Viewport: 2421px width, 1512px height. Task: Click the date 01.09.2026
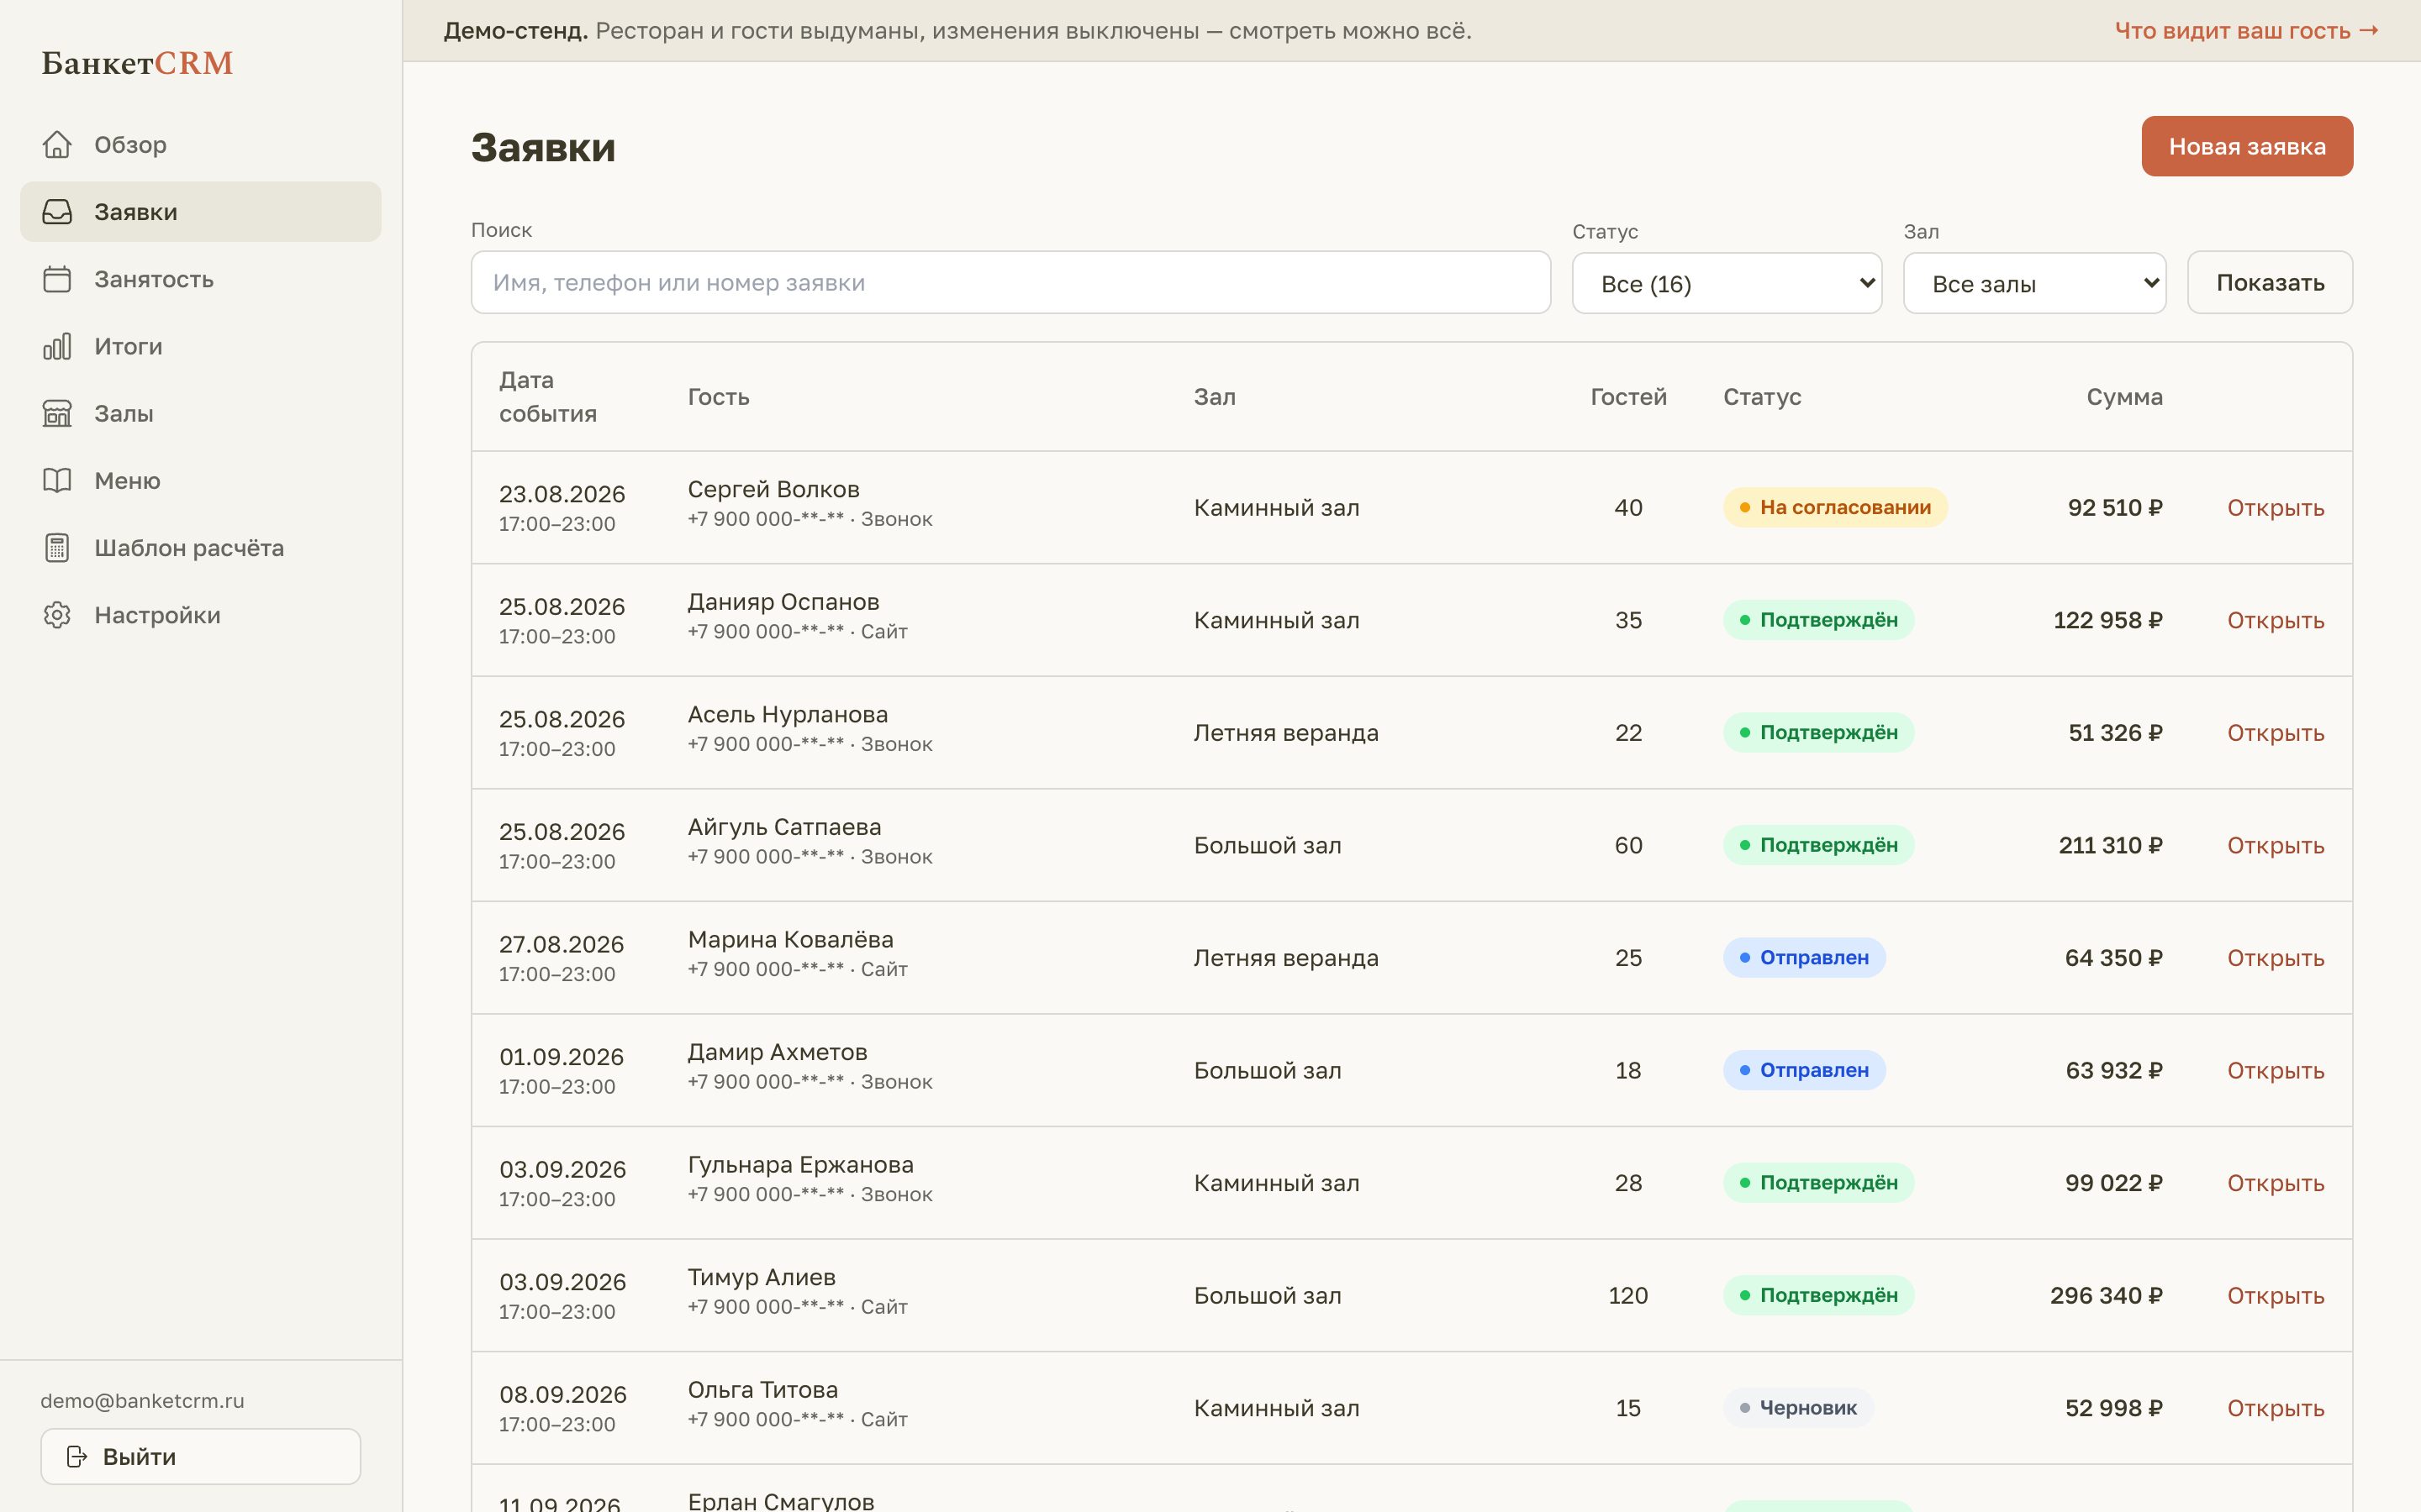562,1057
